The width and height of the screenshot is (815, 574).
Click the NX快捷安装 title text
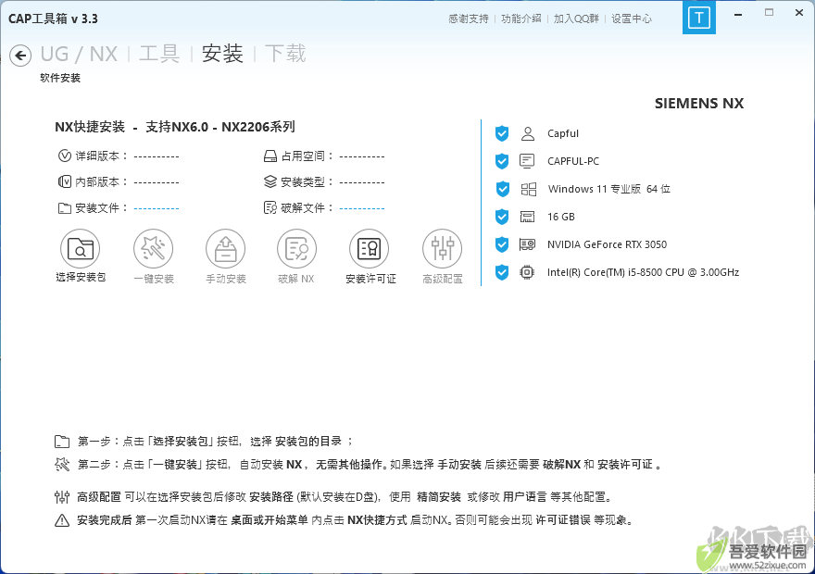point(90,127)
